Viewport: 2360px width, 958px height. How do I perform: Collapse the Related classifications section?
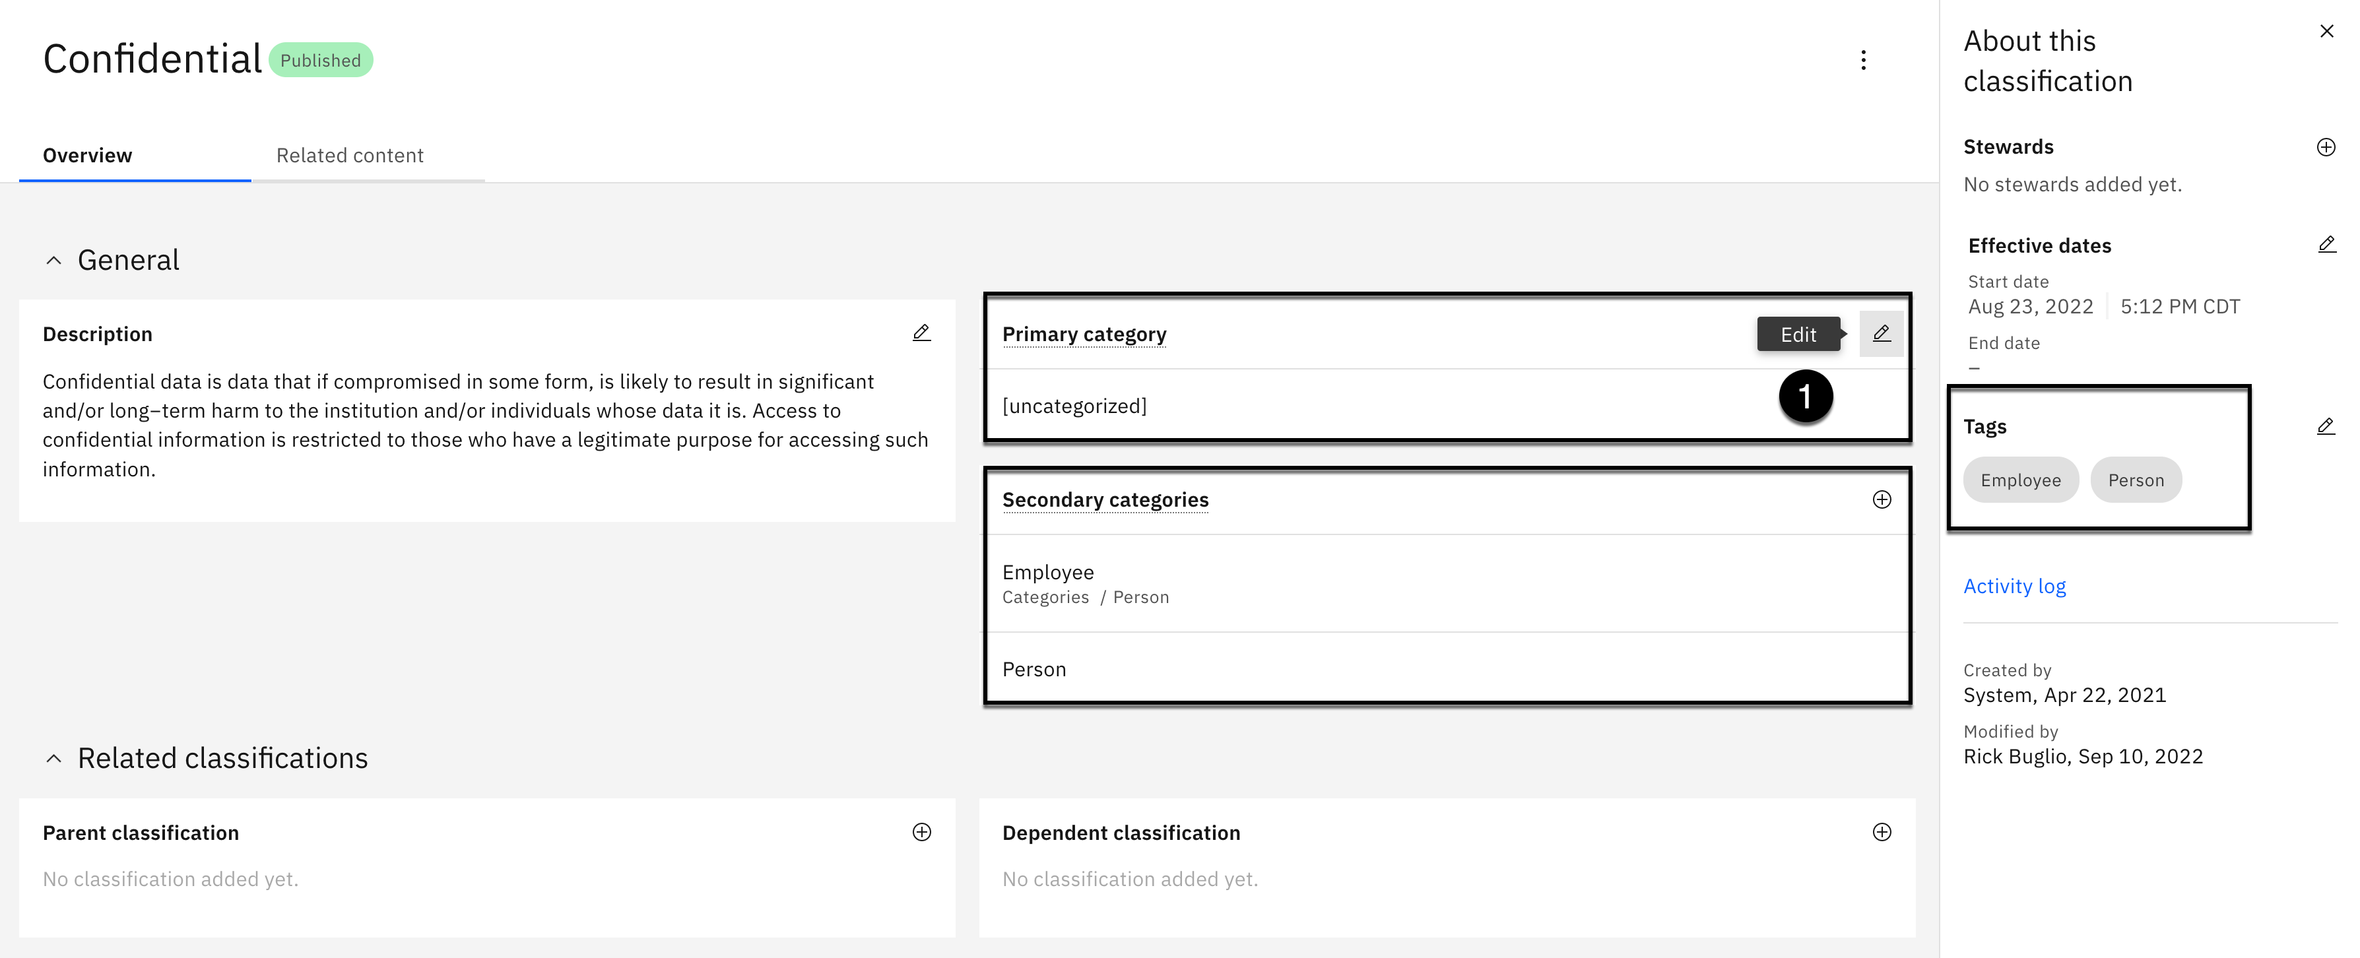[54, 758]
